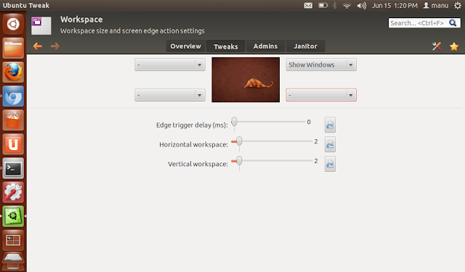The width and height of the screenshot is (465, 272).
Task: Open the battery indicator menu
Action: click(323, 5)
